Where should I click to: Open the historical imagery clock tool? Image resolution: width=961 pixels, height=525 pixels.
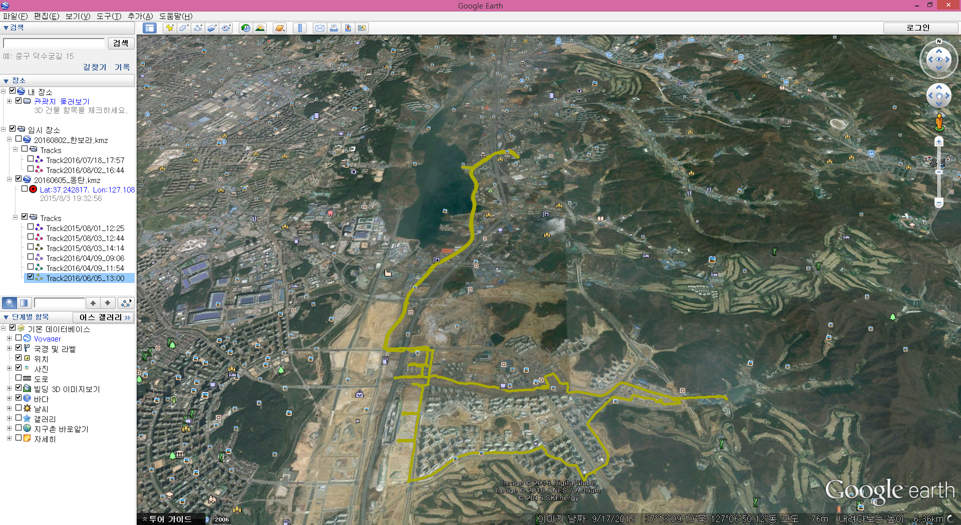245,28
